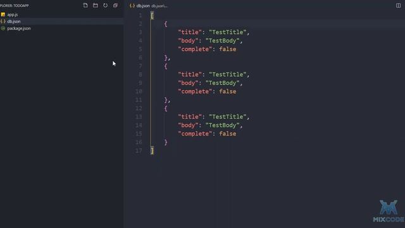Click line number 17 in the gutter
The height and width of the screenshot is (228, 405).
click(139, 151)
